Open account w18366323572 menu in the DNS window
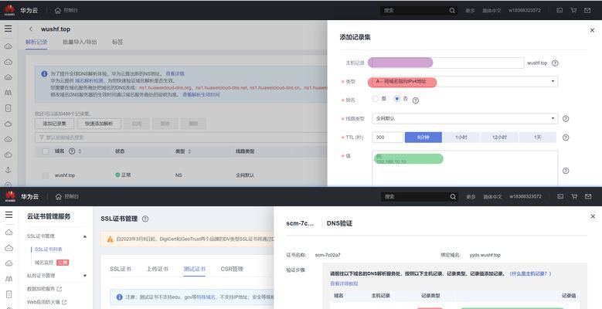The width and height of the screenshot is (602, 309). (x=525, y=10)
